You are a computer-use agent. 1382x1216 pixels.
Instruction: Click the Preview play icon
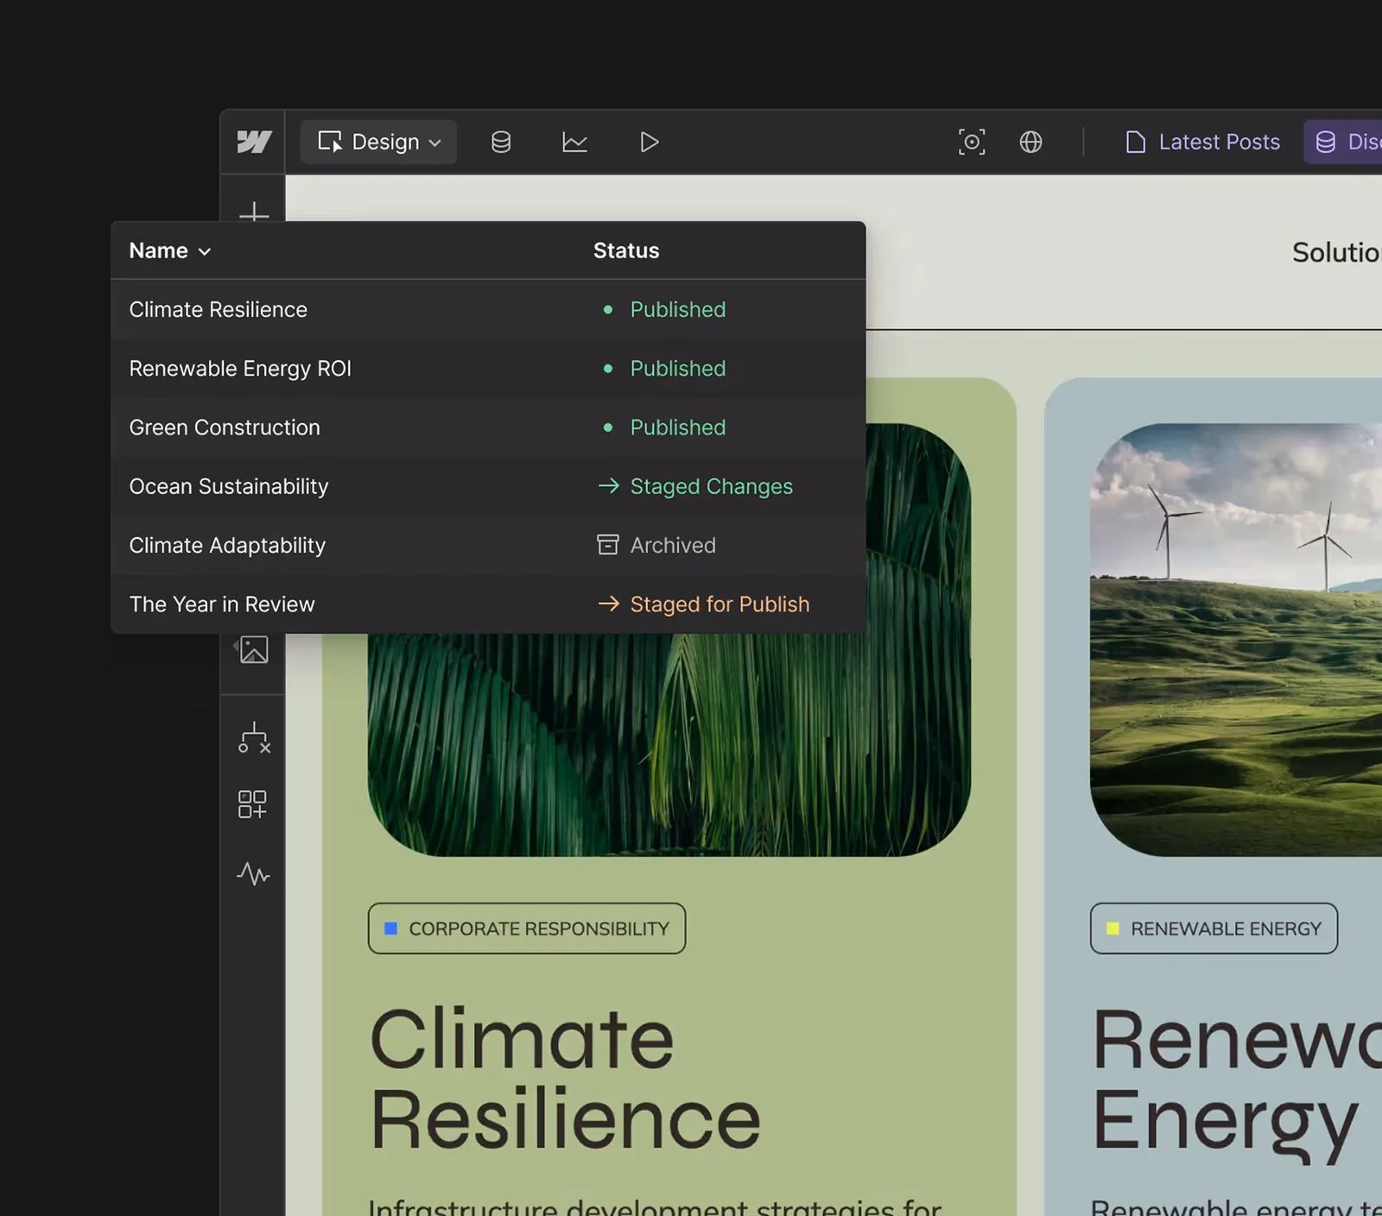[650, 142]
